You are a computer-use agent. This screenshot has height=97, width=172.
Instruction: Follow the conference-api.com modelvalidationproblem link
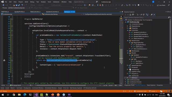pyautogui.click(x=71, y=40)
